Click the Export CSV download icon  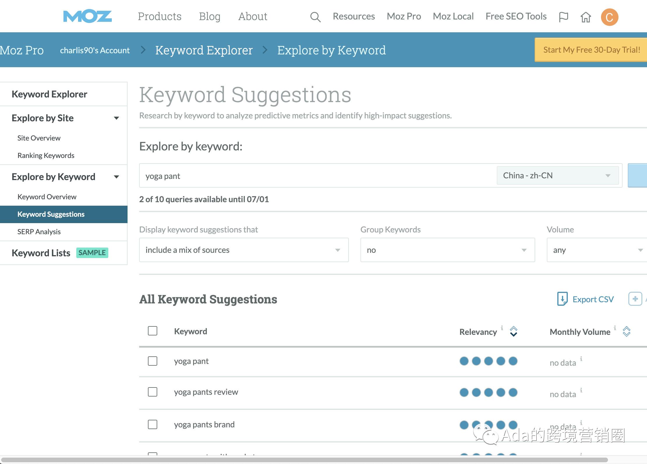click(x=562, y=299)
